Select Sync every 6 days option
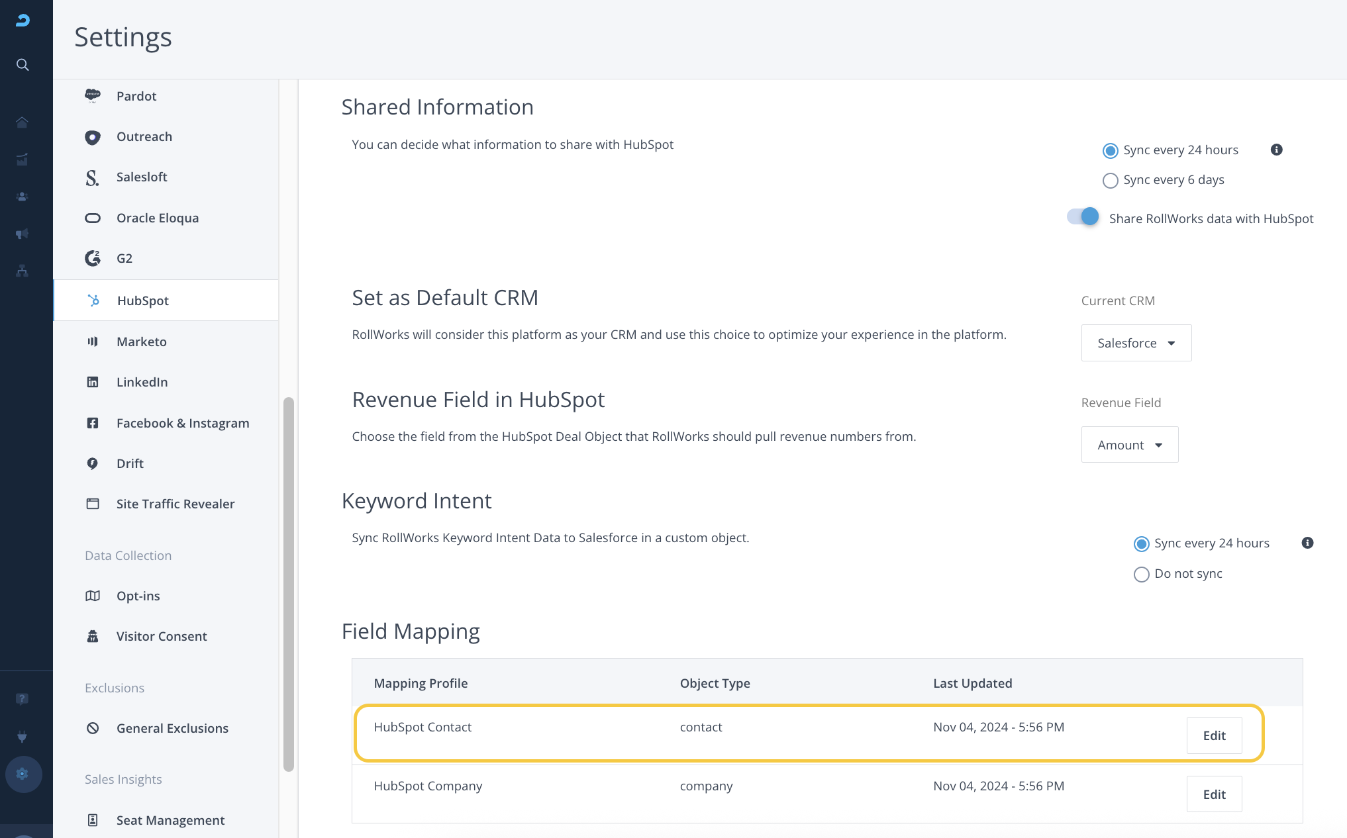 [1111, 180]
